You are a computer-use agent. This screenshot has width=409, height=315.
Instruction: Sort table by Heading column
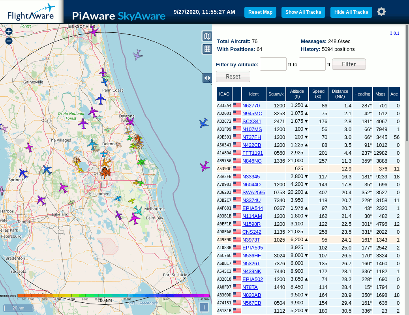(x=362, y=94)
